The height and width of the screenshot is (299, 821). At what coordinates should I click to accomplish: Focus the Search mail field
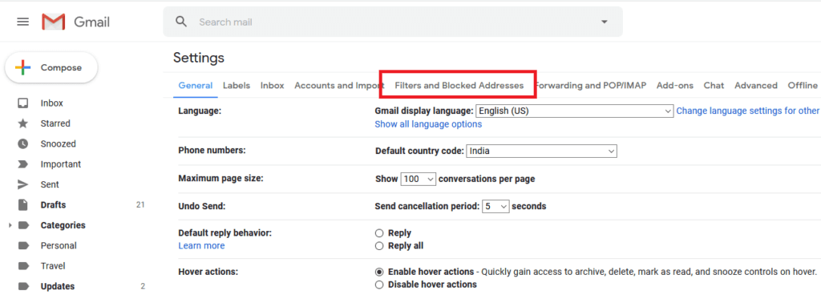click(393, 22)
